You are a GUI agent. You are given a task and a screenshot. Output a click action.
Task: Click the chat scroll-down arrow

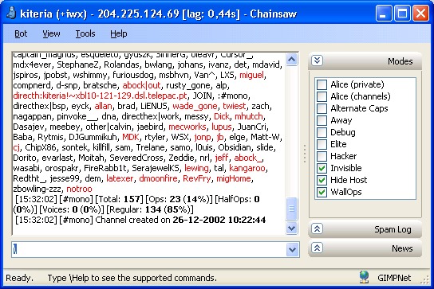(x=292, y=228)
